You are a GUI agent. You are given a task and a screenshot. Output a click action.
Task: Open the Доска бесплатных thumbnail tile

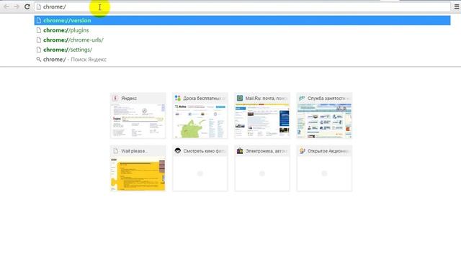pos(200,115)
